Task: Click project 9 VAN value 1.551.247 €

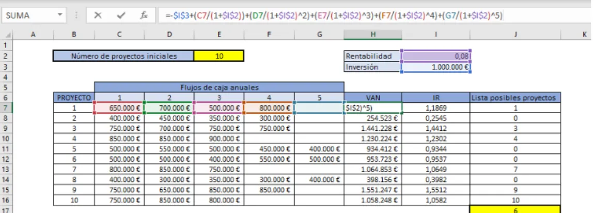Action: pyautogui.click(x=373, y=191)
